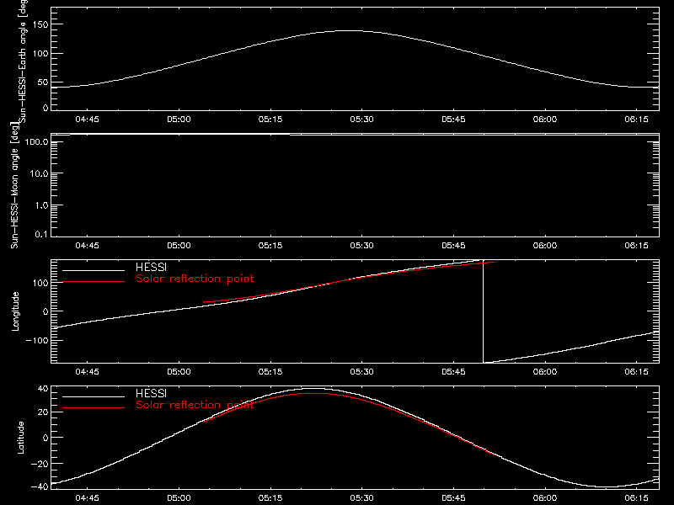Viewport: 674px width, 505px height.
Task: Click the 1.0 tick label on Moon angle axis
Action: [41, 205]
